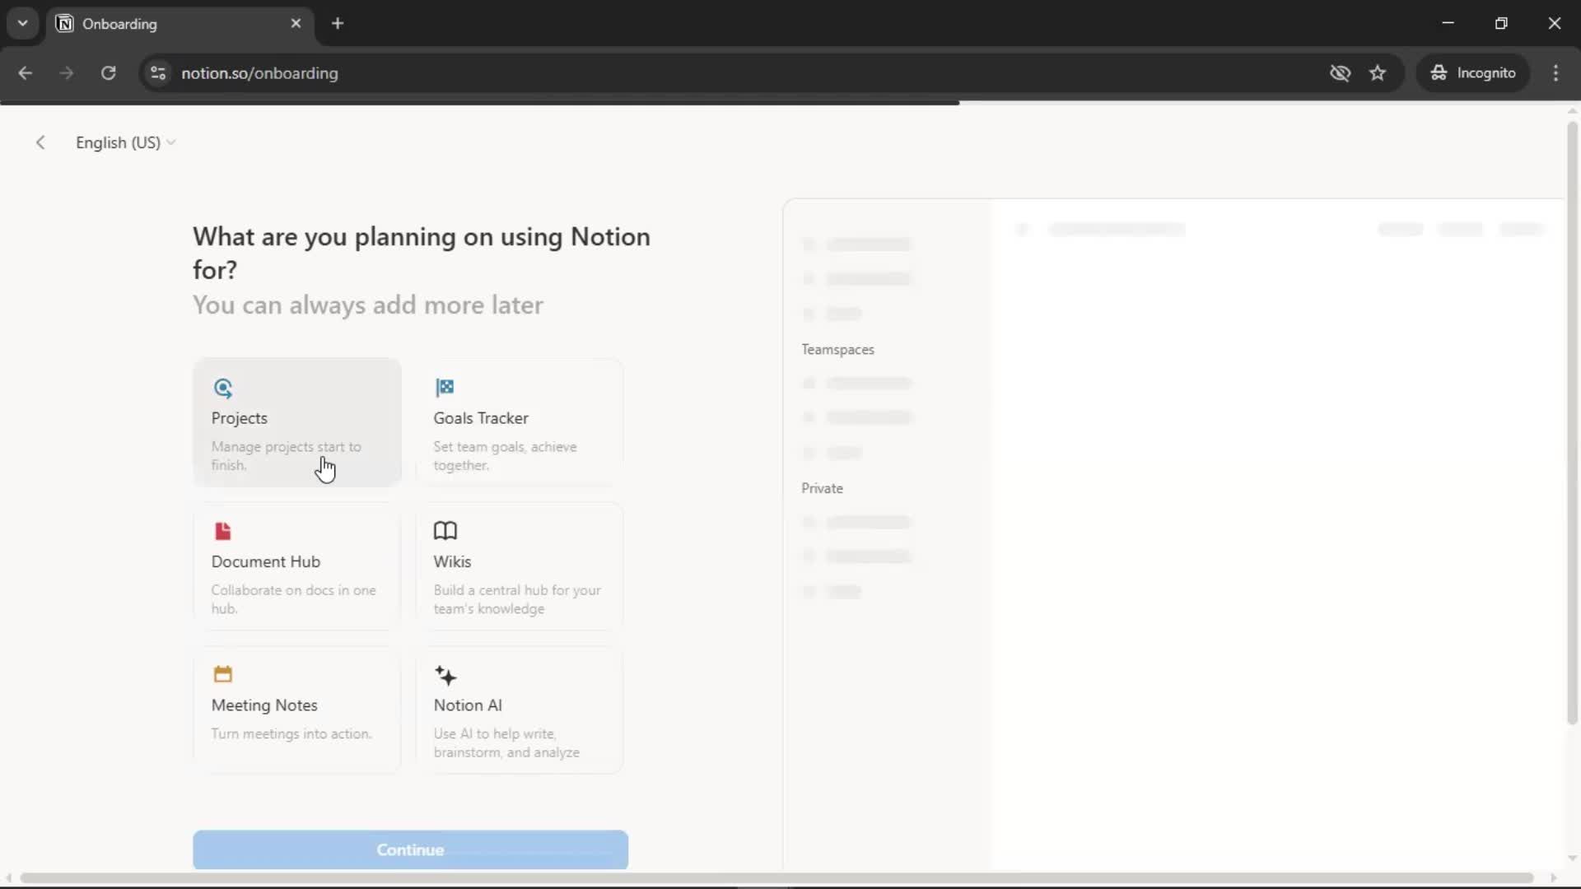Close the Onboarding tab
The width and height of the screenshot is (1581, 889).
[296, 24]
